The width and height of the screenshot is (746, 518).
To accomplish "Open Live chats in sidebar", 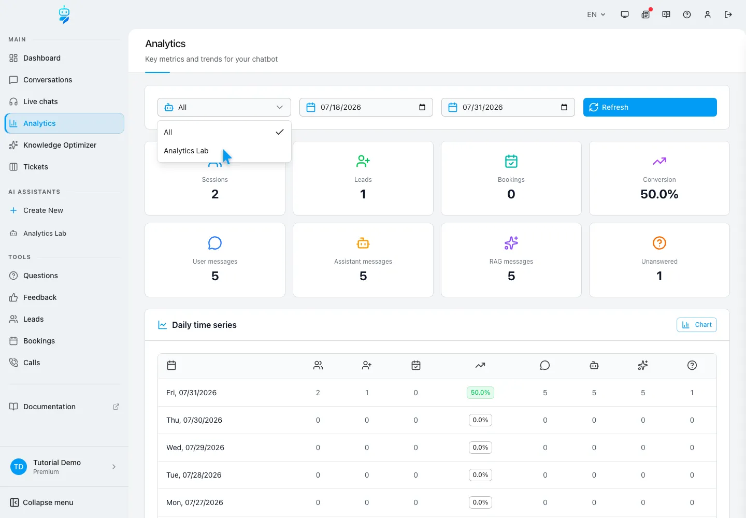I will click(64, 102).
